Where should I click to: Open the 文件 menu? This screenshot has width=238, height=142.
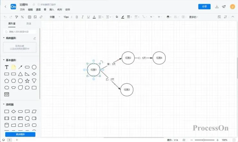pos(22,10)
